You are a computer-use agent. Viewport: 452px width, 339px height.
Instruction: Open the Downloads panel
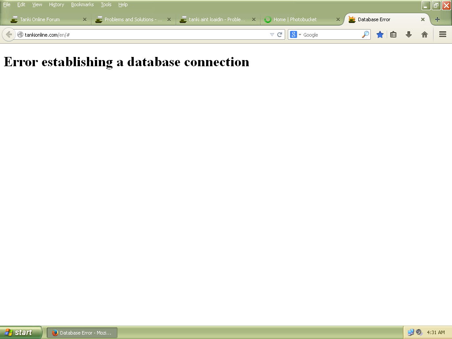click(409, 34)
